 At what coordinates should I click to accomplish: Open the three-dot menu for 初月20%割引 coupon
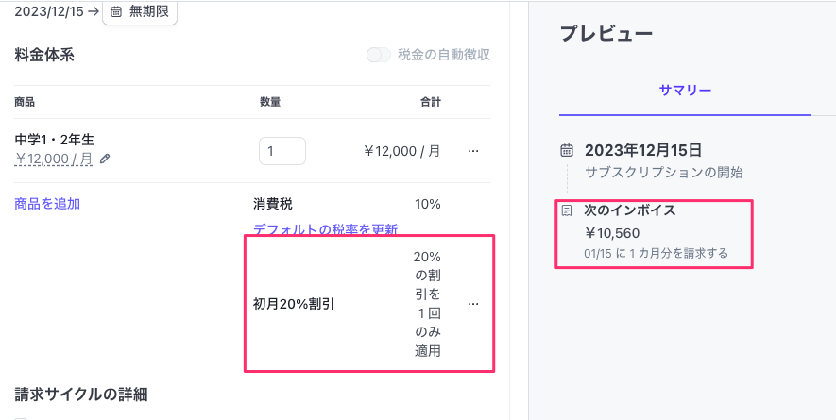pos(473,304)
